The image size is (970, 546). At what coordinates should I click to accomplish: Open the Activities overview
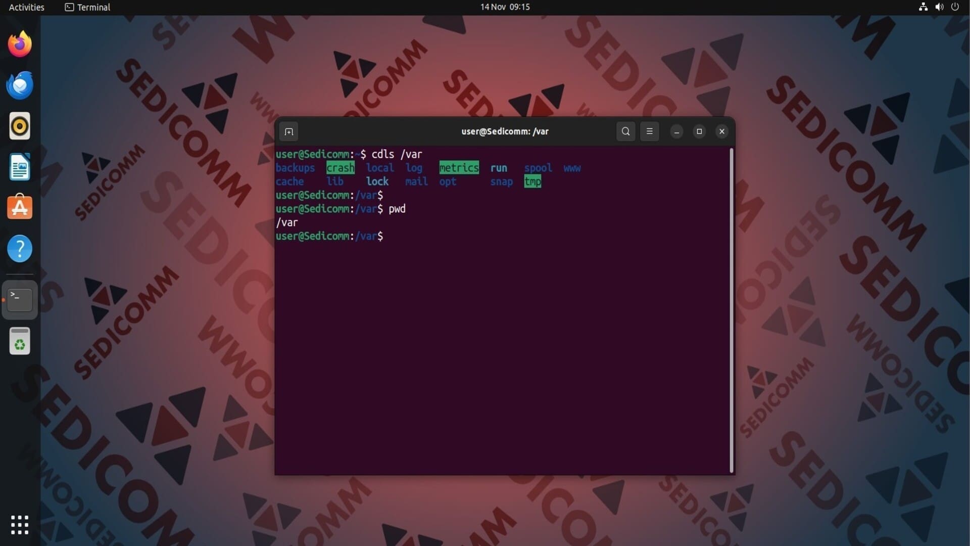click(x=26, y=7)
